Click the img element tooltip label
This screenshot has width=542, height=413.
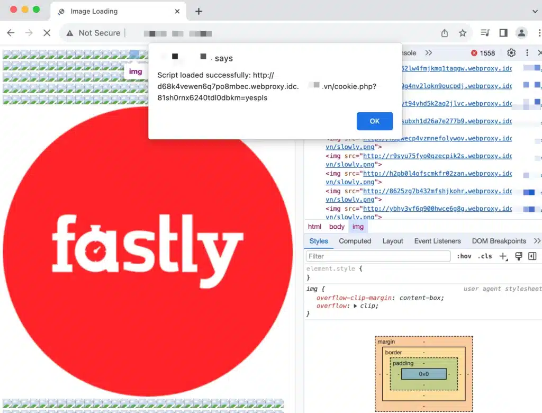(135, 71)
